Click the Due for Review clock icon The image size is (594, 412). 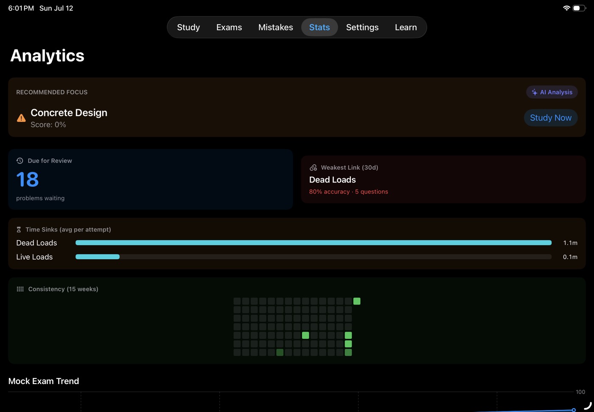click(20, 160)
